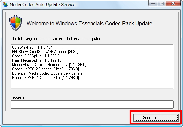Select Haali Media Splitter [1.8.122.18]
Image resolution: width=183 pixels, height=127 pixels.
[x=37, y=60]
